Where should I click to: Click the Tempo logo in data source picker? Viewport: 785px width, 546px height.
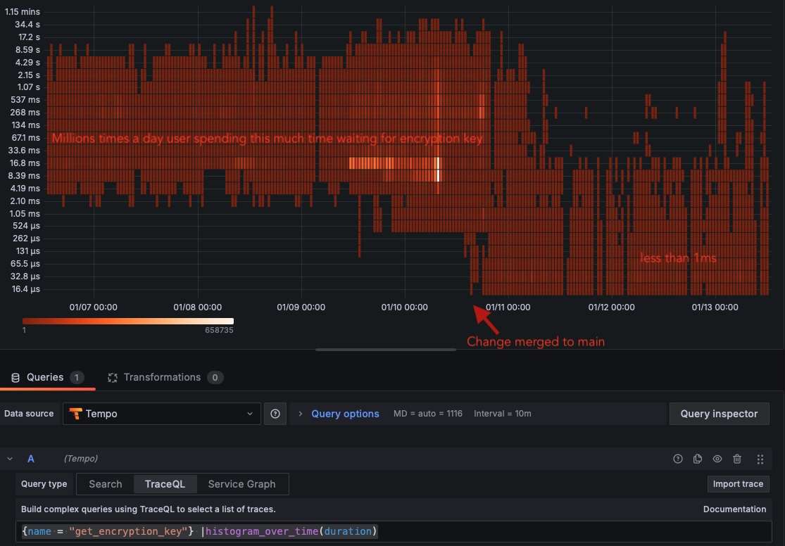coord(75,414)
